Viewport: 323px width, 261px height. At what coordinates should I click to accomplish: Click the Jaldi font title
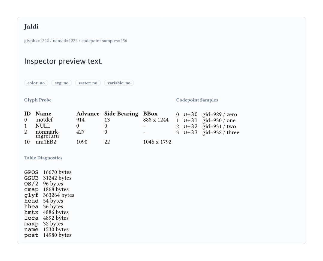tap(31, 27)
